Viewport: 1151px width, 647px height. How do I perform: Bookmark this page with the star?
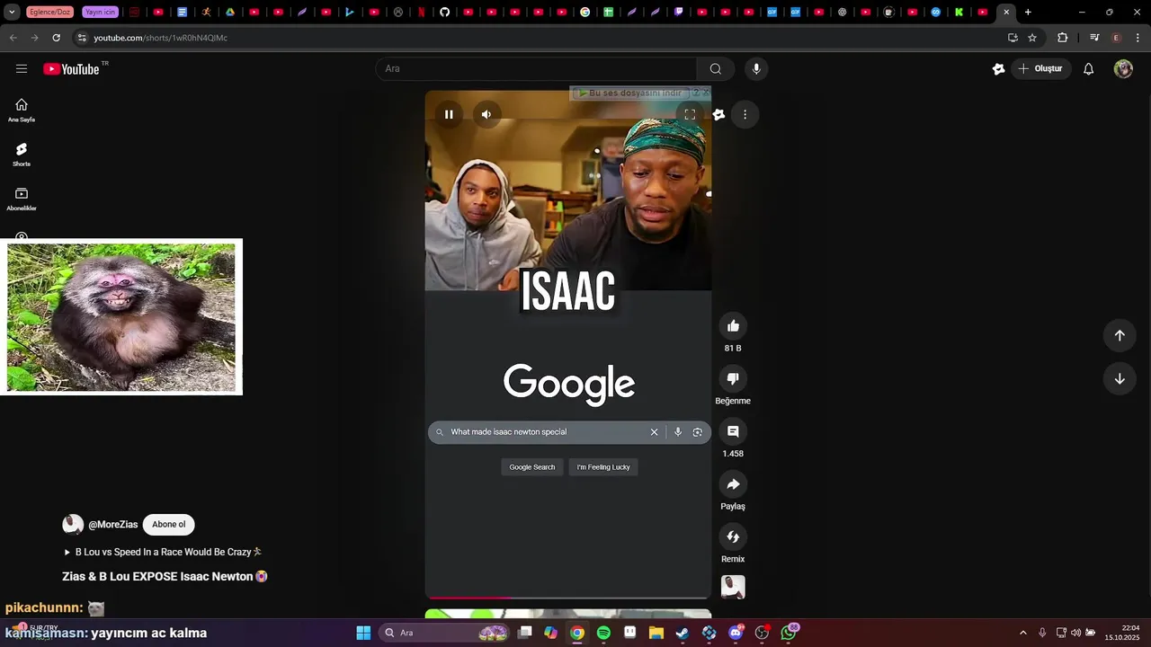click(x=1032, y=38)
